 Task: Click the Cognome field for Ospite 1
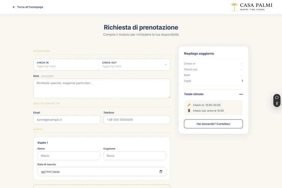click(134, 156)
